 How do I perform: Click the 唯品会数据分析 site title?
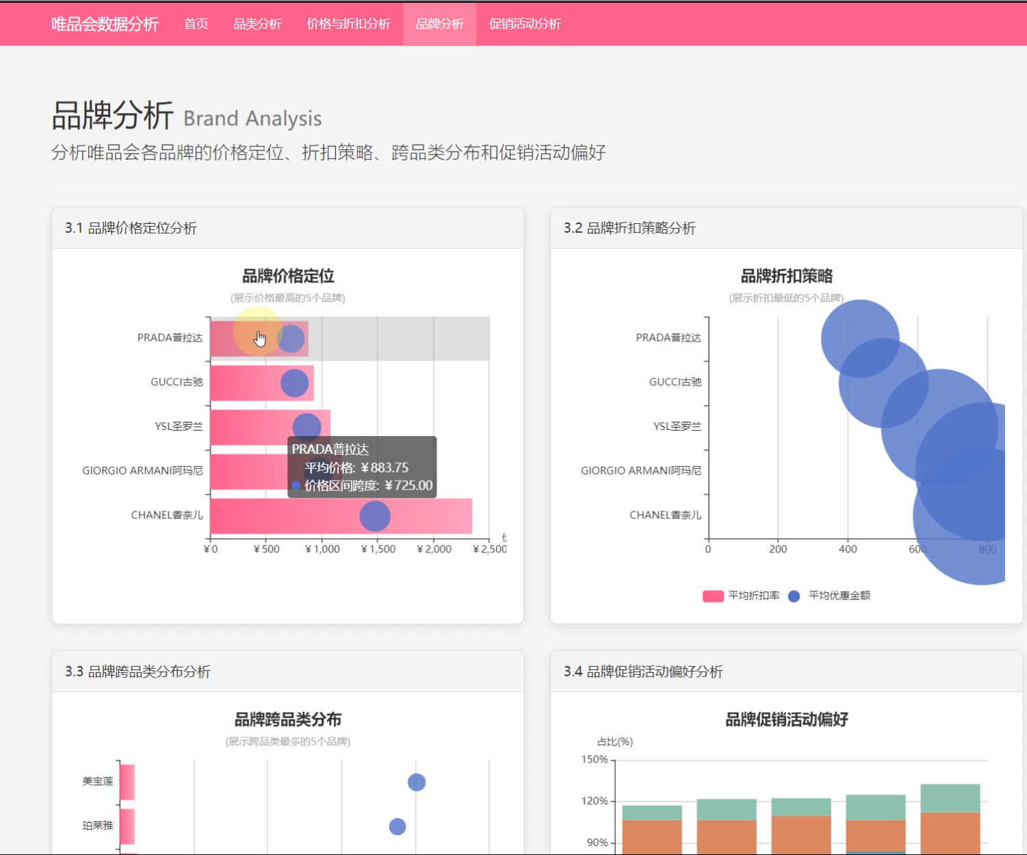pos(103,23)
